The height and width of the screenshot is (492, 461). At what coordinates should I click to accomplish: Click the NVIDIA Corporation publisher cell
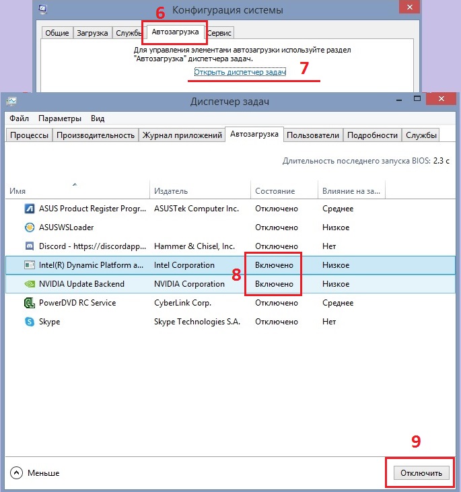pyautogui.click(x=189, y=284)
